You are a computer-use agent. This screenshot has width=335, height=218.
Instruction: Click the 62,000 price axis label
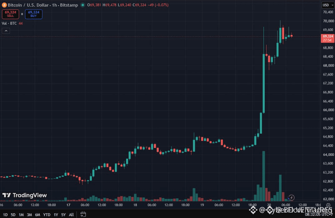coord(328,199)
